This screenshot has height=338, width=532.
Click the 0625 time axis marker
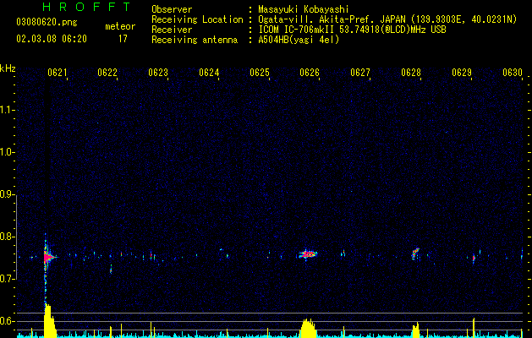[x=259, y=73]
